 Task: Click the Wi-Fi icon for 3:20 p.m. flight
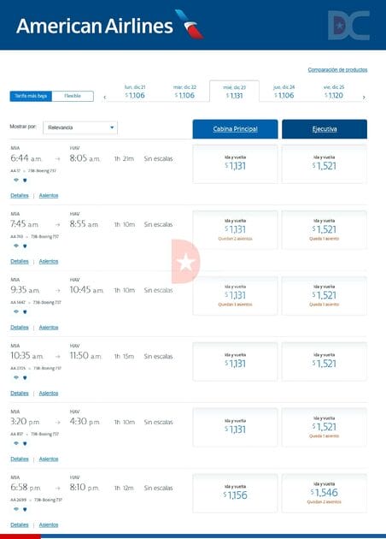point(16,443)
